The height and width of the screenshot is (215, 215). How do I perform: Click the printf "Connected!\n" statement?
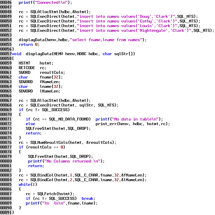point(45,2)
